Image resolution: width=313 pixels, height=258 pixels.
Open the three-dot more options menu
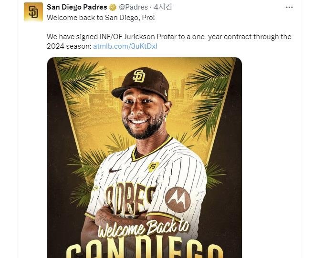(x=289, y=7)
